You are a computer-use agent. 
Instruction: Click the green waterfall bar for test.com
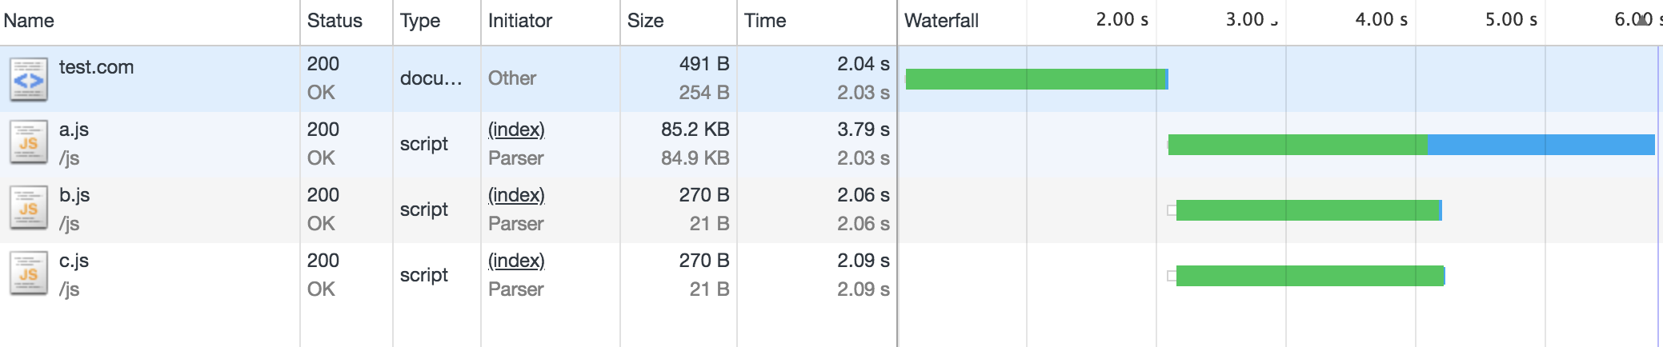[x=1036, y=79]
